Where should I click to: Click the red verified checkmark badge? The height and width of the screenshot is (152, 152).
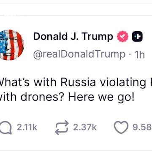click(x=122, y=36)
